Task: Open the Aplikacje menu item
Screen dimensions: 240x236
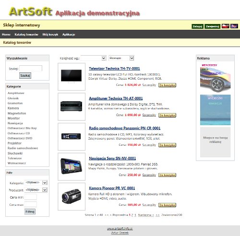Action: (x=69, y=35)
